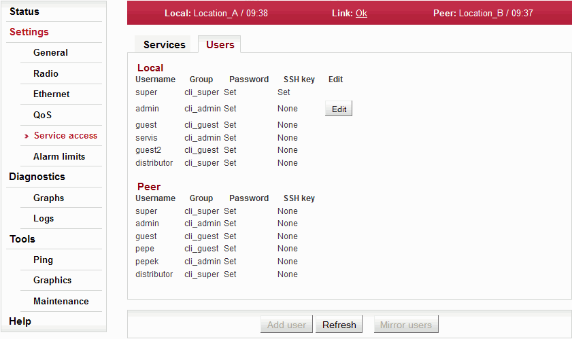The image size is (572, 339).
Task: Open the Tools section
Action: coord(22,239)
